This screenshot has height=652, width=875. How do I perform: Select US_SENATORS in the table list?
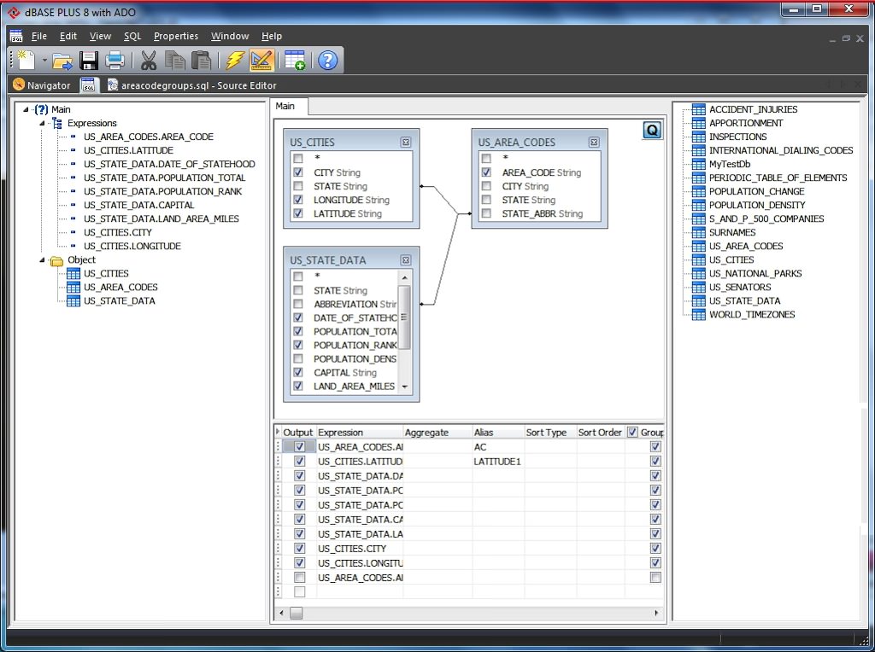coord(740,287)
